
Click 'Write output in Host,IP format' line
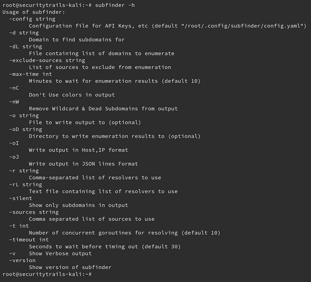click(x=79, y=150)
